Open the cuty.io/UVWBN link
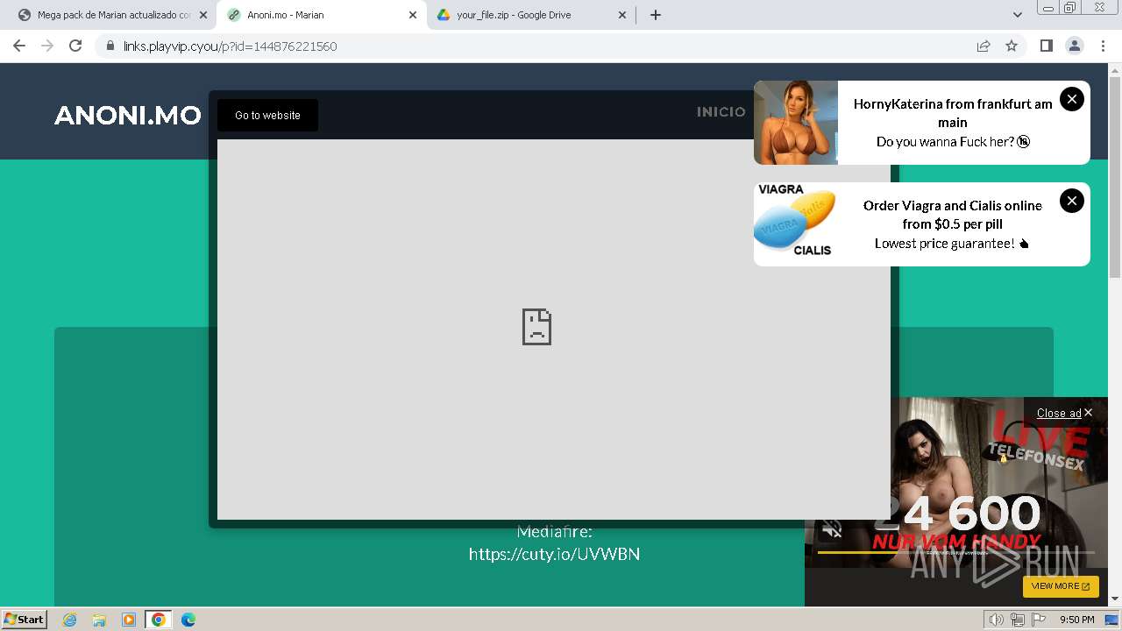This screenshot has height=631, width=1122. click(x=554, y=554)
